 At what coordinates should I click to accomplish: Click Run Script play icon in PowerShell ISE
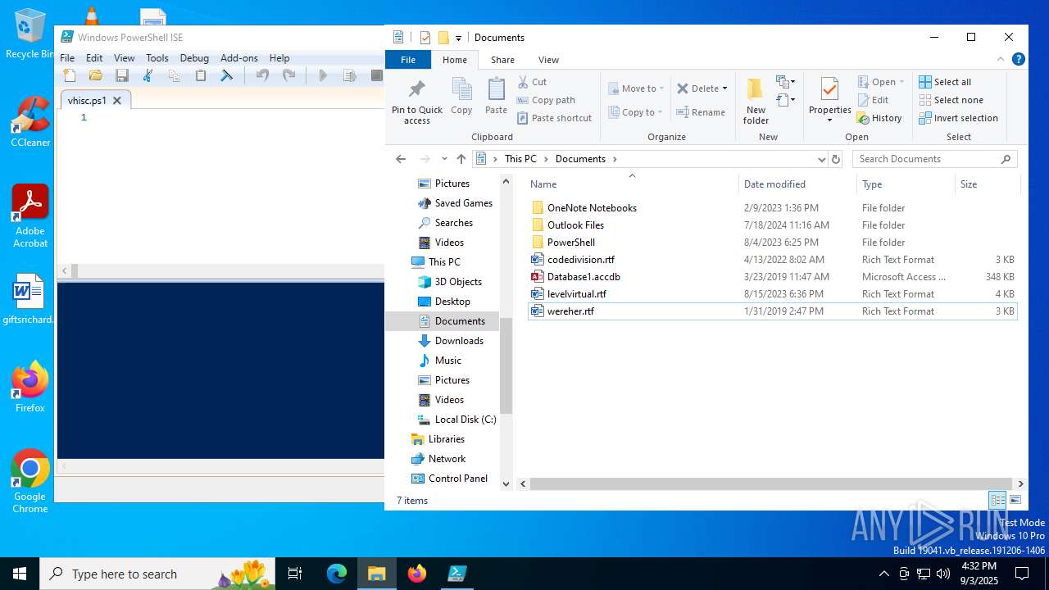[x=323, y=75]
